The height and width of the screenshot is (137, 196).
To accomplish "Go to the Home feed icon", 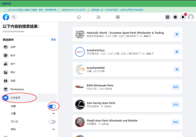I will tap(79, 17).
